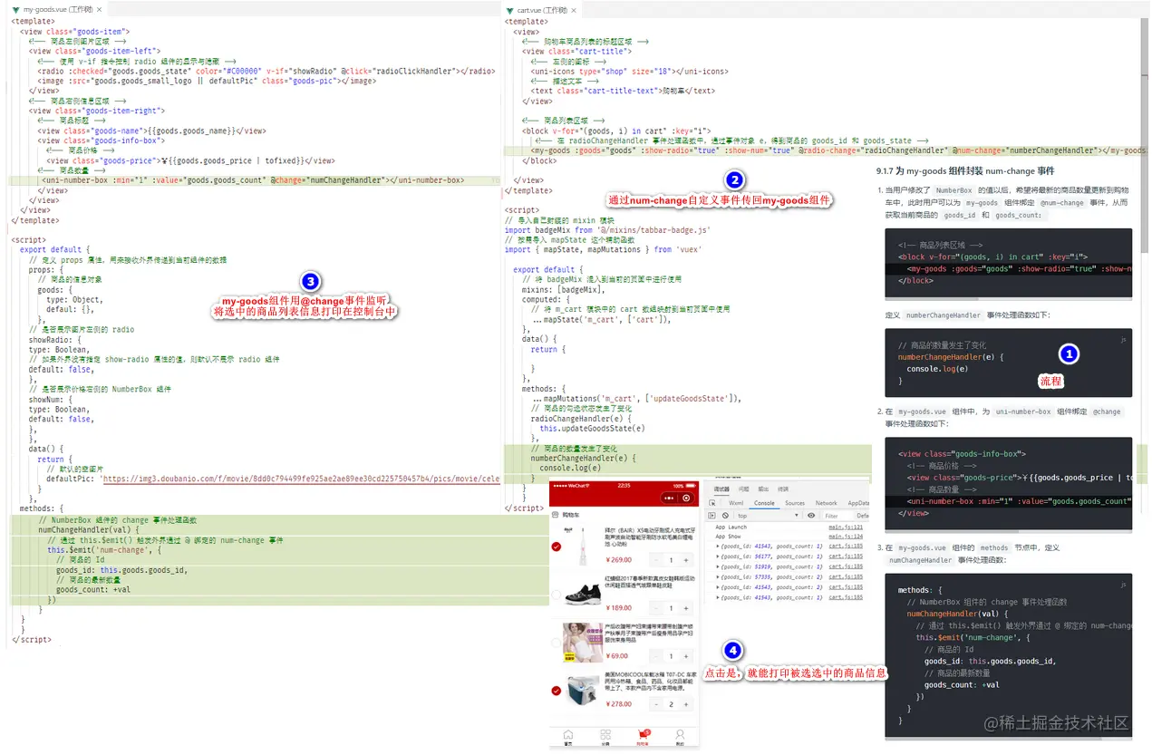
Task: Switch to the Wxml devtools tab
Action: (736, 503)
